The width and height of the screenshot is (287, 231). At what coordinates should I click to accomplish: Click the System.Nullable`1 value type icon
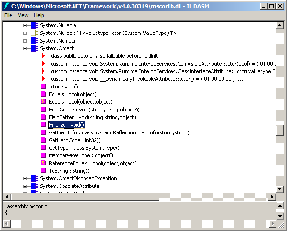[x=34, y=33]
